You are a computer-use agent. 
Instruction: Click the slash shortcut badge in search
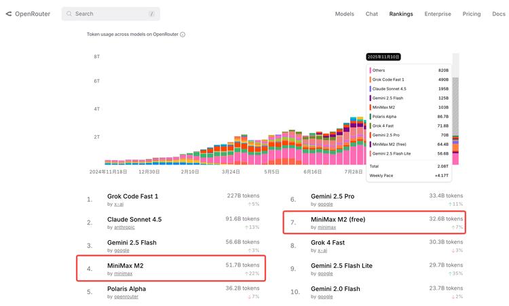151,14
